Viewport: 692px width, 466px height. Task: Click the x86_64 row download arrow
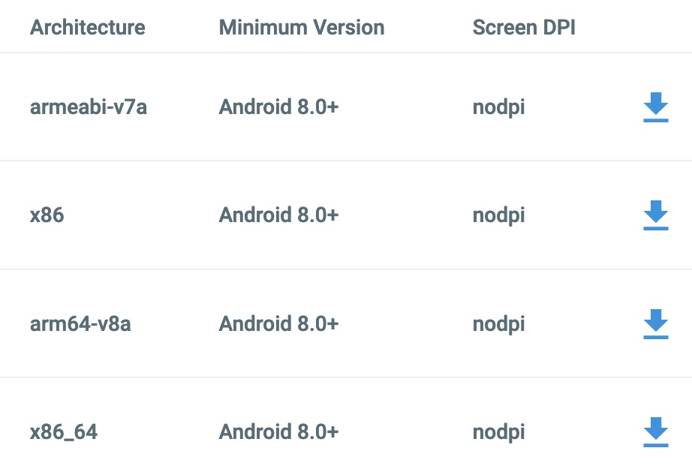(x=655, y=432)
